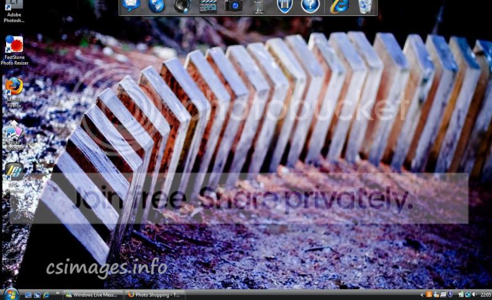The height and width of the screenshot is (300, 492).
Task: Launch Internet Explorer from Quick Launch
Action: pyautogui.click(x=46, y=294)
